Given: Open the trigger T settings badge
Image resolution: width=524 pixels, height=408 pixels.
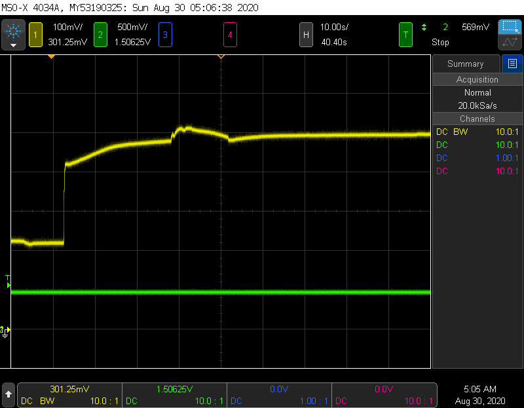Looking at the screenshot, I should point(406,35).
